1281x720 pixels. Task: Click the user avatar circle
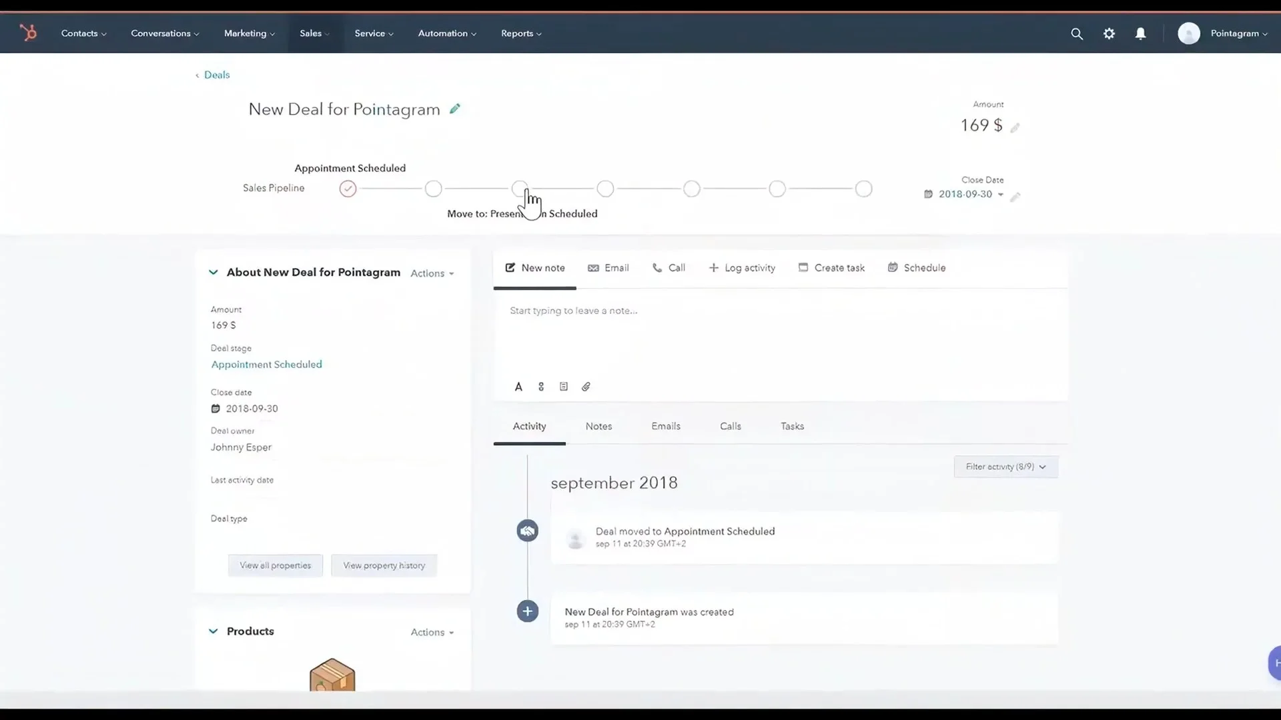coord(1189,33)
